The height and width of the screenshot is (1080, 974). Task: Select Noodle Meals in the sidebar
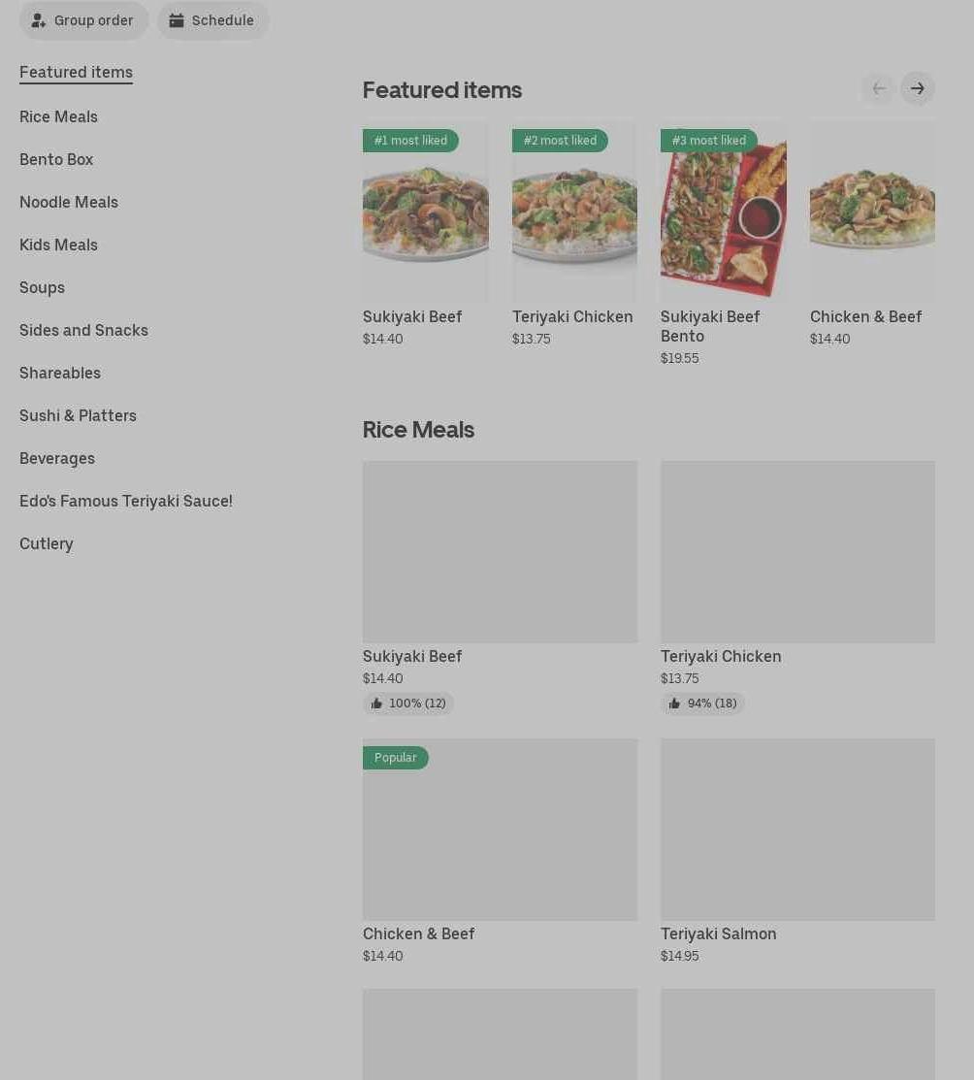click(69, 202)
